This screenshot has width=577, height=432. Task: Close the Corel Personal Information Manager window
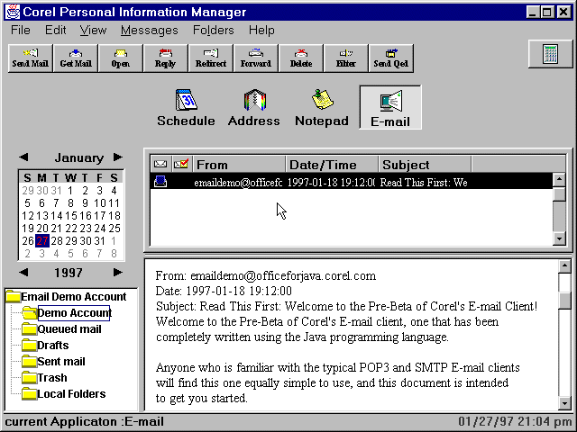pyautogui.click(x=563, y=12)
